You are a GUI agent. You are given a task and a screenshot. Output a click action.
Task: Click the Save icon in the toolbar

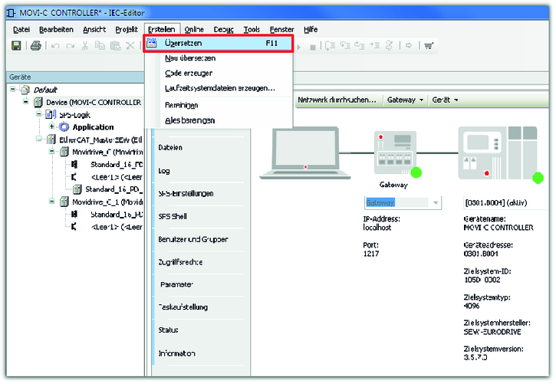pos(16,46)
